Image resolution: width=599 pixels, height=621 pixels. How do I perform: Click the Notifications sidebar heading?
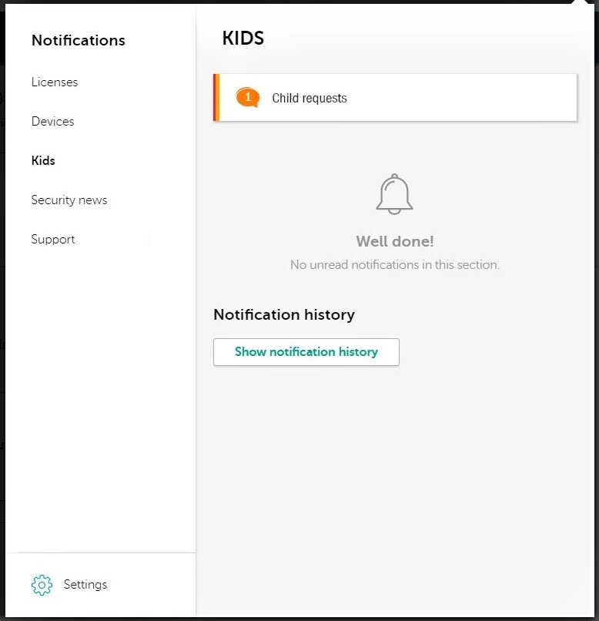click(79, 40)
